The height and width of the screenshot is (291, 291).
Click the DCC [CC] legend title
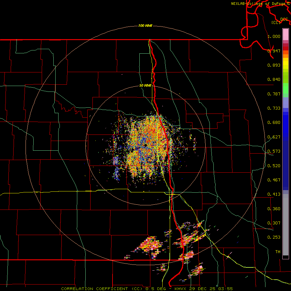280,21
